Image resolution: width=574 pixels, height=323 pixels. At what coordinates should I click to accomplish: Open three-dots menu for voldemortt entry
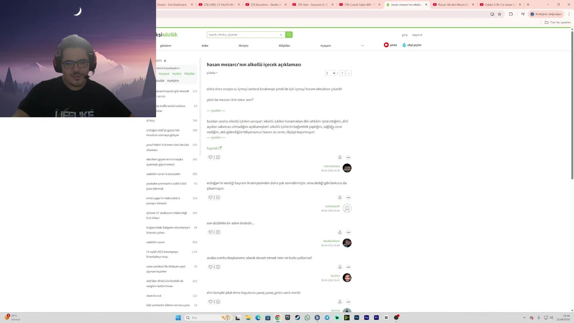point(348,197)
